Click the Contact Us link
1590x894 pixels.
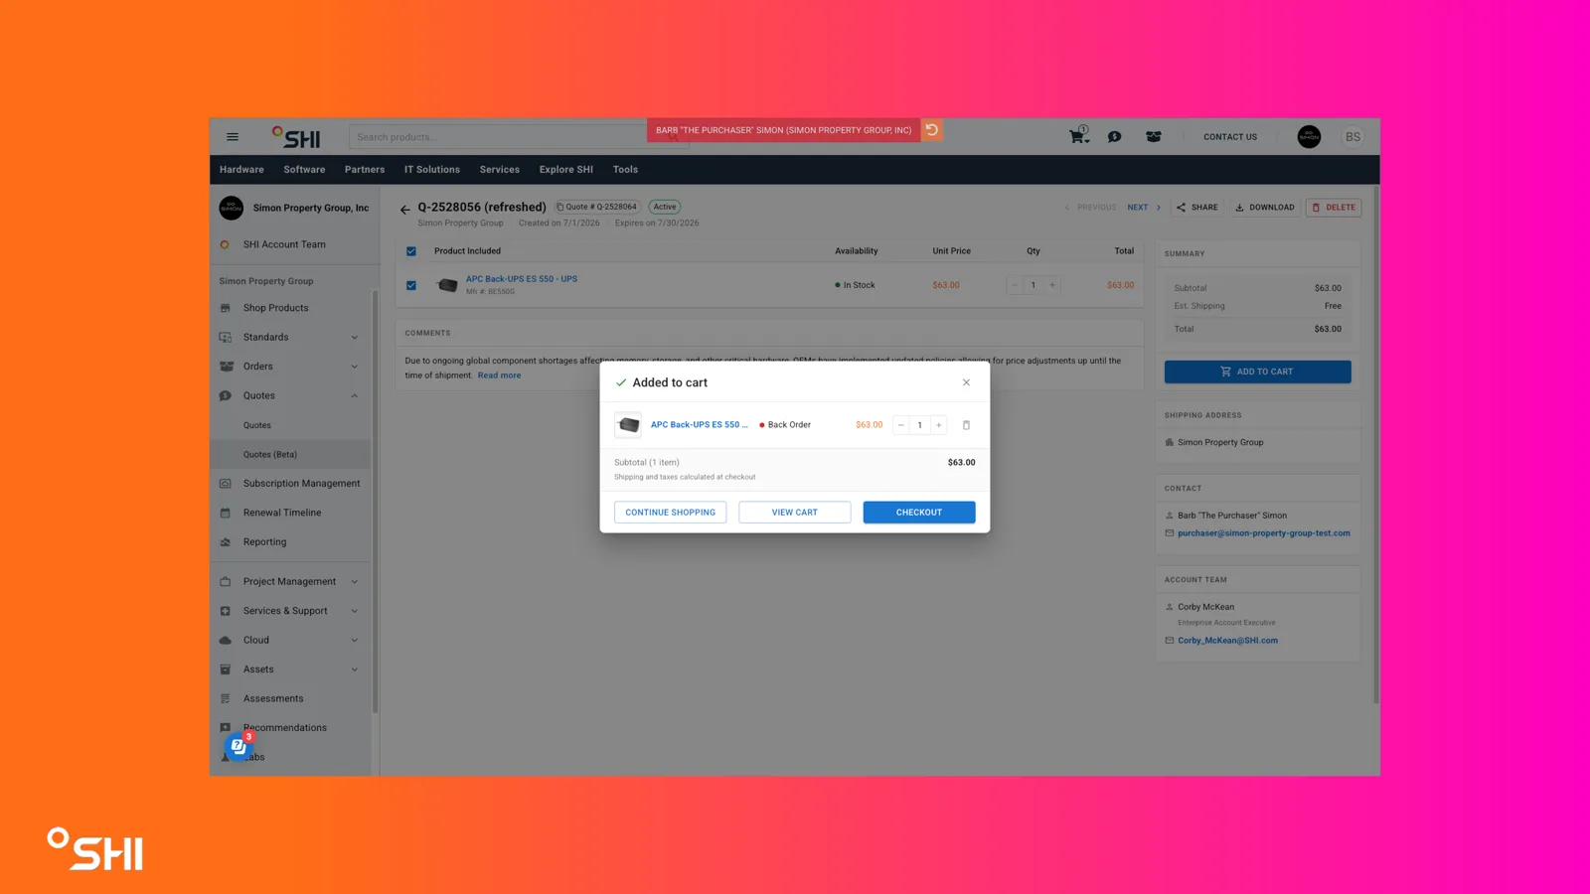1230,137
